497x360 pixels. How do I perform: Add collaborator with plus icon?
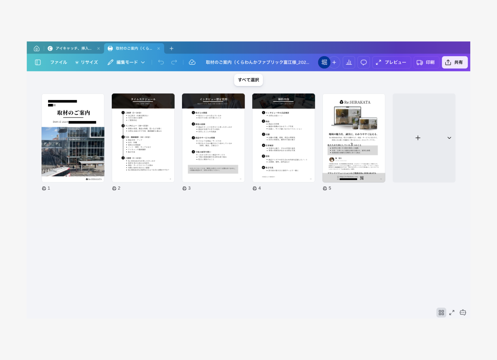coord(334,62)
